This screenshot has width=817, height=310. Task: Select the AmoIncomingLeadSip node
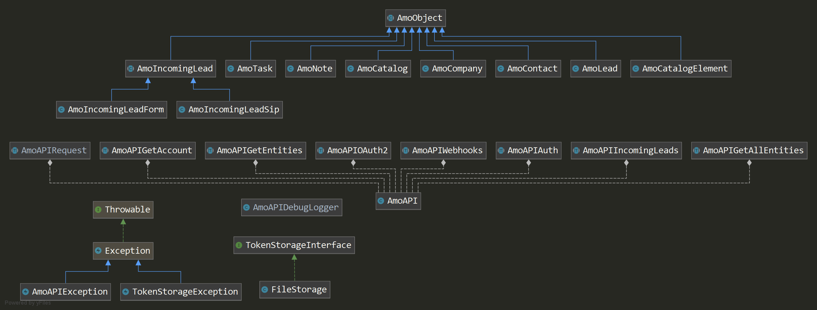point(229,110)
